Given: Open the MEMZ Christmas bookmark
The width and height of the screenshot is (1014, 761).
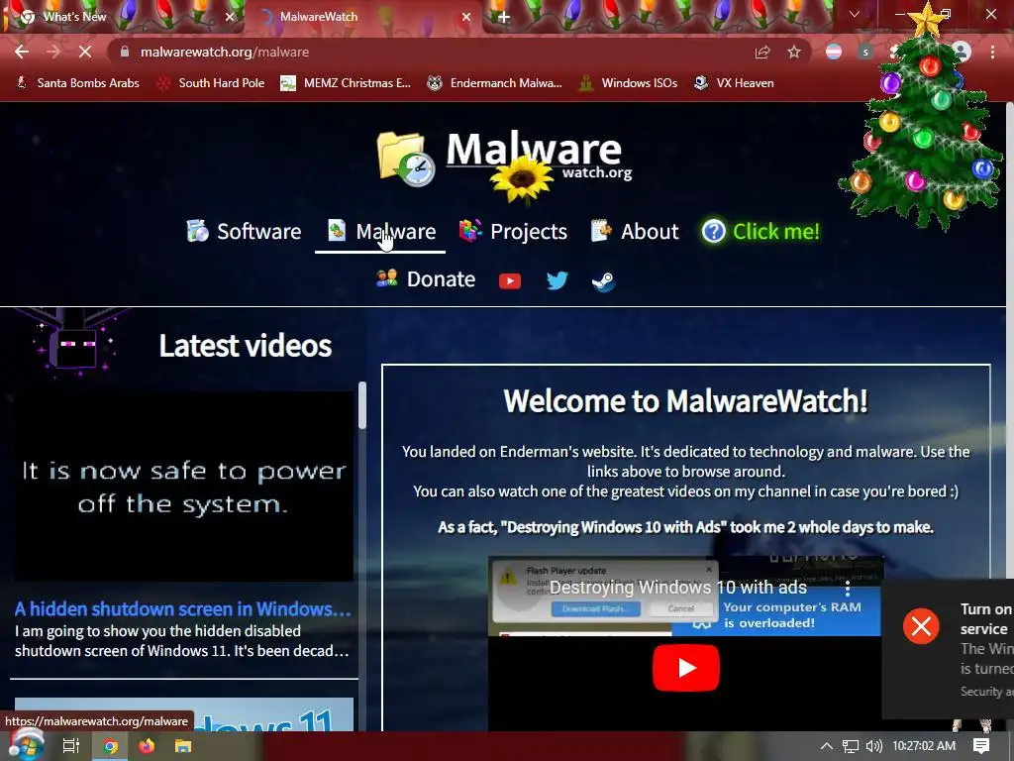Looking at the screenshot, I should click(x=346, y=83).
